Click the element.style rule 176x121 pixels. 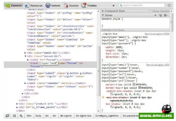pos(112,19)
